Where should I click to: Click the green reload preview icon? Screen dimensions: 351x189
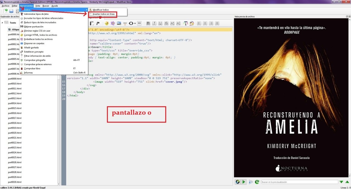257,182
